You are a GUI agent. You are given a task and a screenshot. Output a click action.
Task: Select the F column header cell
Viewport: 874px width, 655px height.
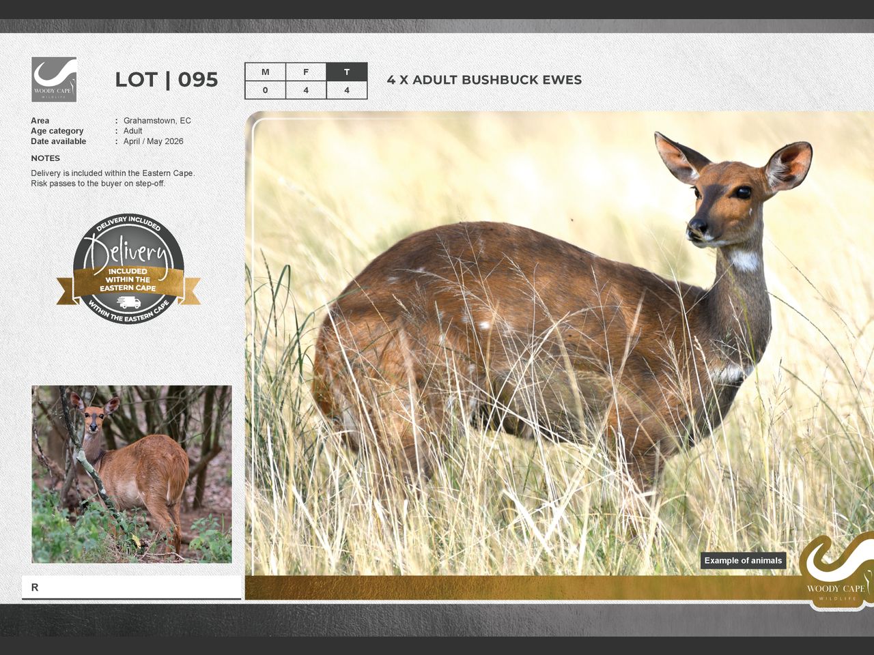[x=306, y=72]
